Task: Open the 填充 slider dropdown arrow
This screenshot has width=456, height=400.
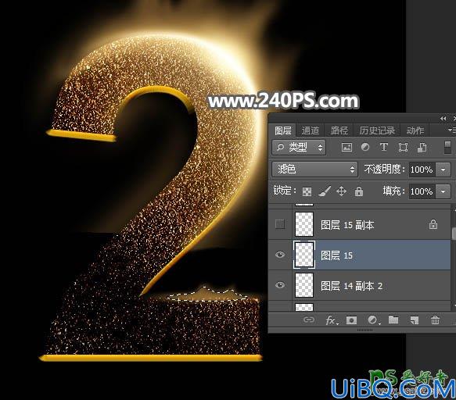Action: coord(443,191)
